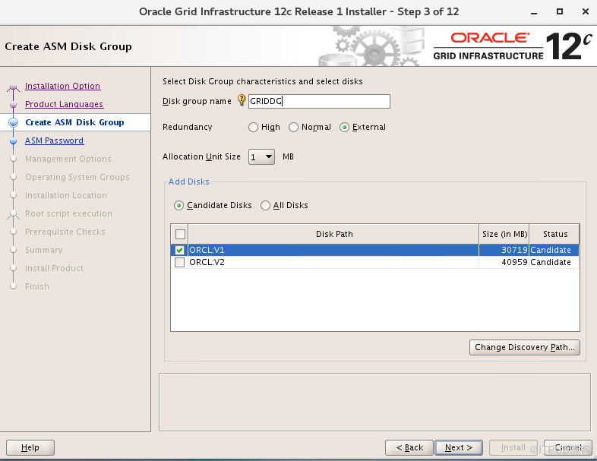This screenshot has width=597, height=461.
Task: Click the Next button
Action: pyautogui.click(x=459, y=447)
